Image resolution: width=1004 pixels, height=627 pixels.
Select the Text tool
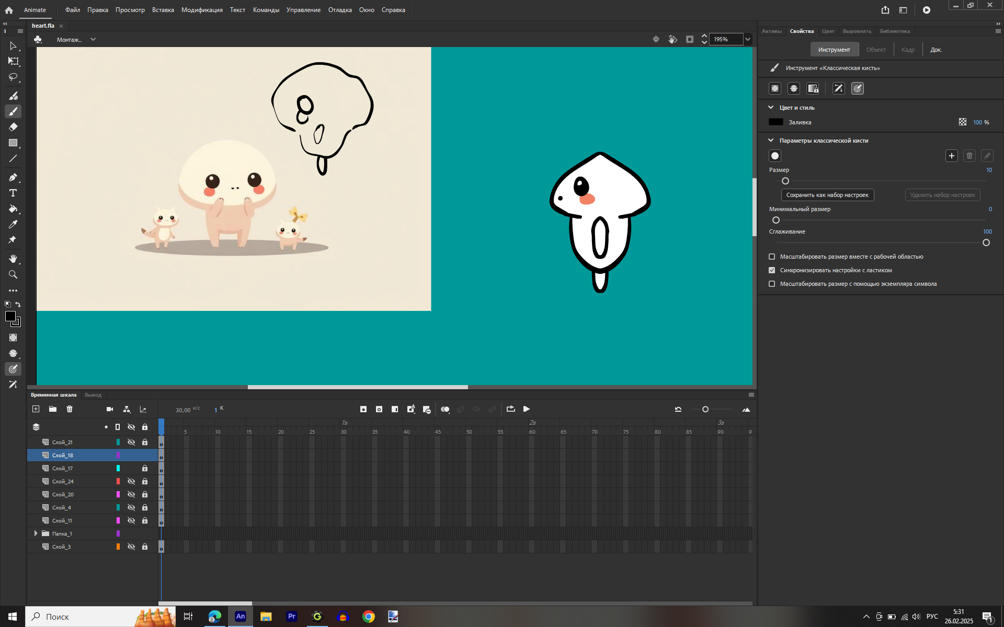[x=13, y=193]
